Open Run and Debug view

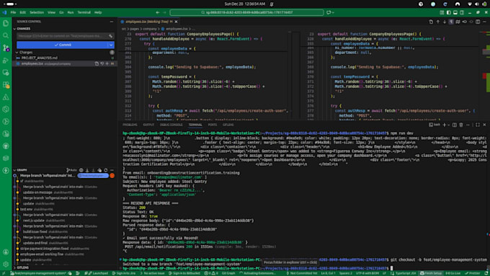click(6, 60)
